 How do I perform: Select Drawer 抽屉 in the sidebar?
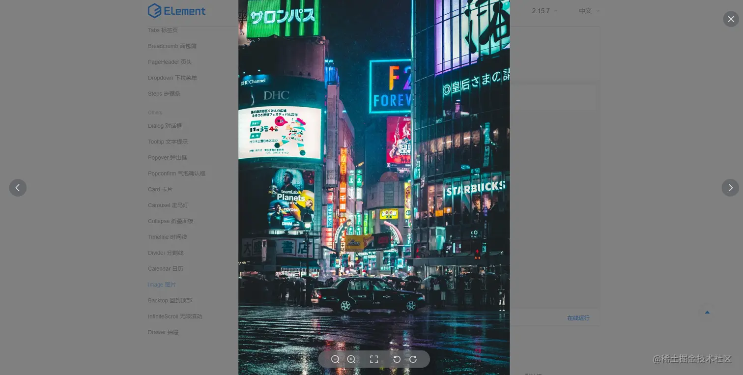[164, 332]
